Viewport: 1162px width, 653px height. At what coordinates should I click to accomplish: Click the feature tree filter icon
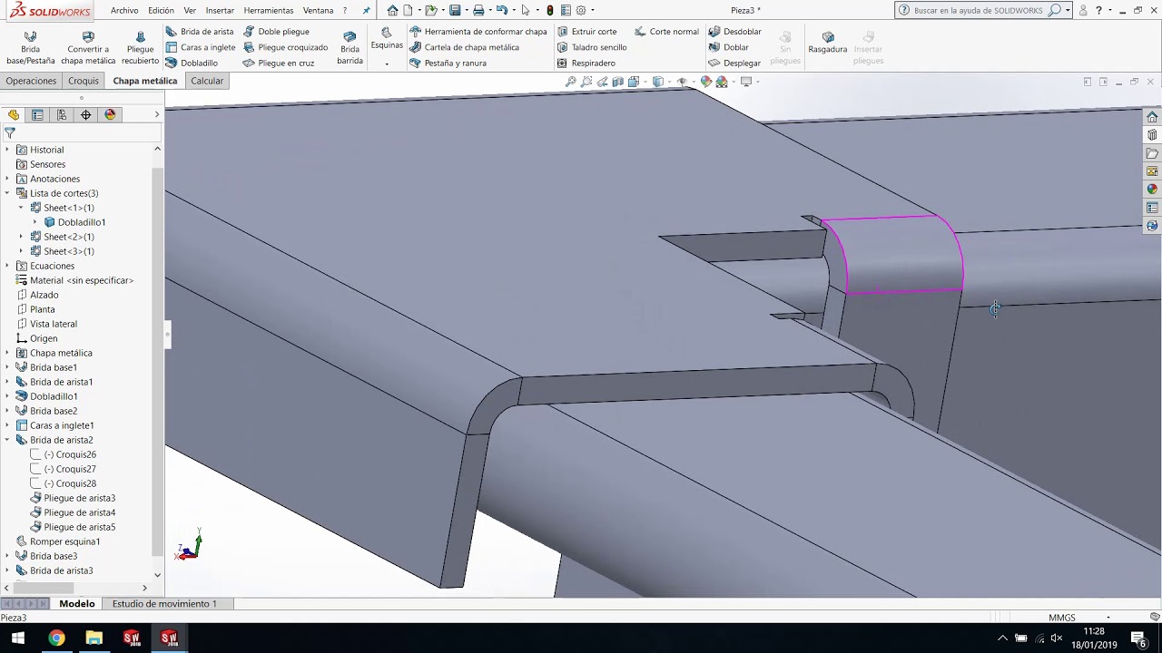(10, 132)
